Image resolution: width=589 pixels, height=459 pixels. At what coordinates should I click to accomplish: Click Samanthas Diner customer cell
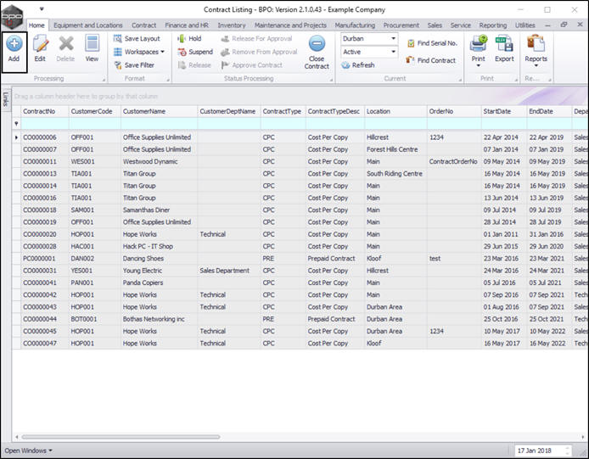pos(159,210)
